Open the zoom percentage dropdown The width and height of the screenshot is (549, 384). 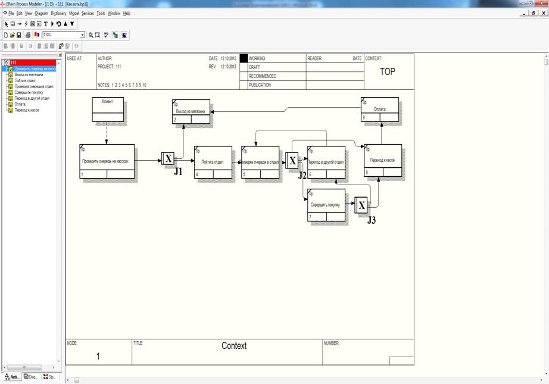tap(82, 35)
